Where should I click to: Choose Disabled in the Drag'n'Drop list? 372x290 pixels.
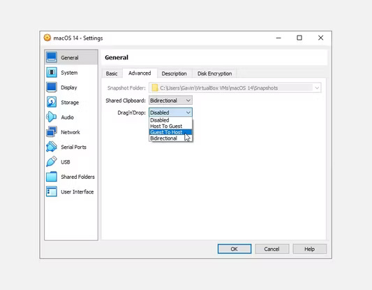pos(170,120)
